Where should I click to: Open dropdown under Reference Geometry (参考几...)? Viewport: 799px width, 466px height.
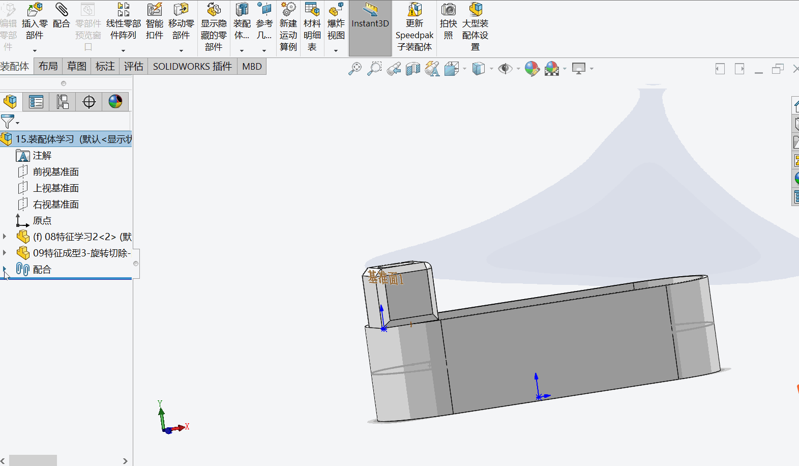pos(264,50)
